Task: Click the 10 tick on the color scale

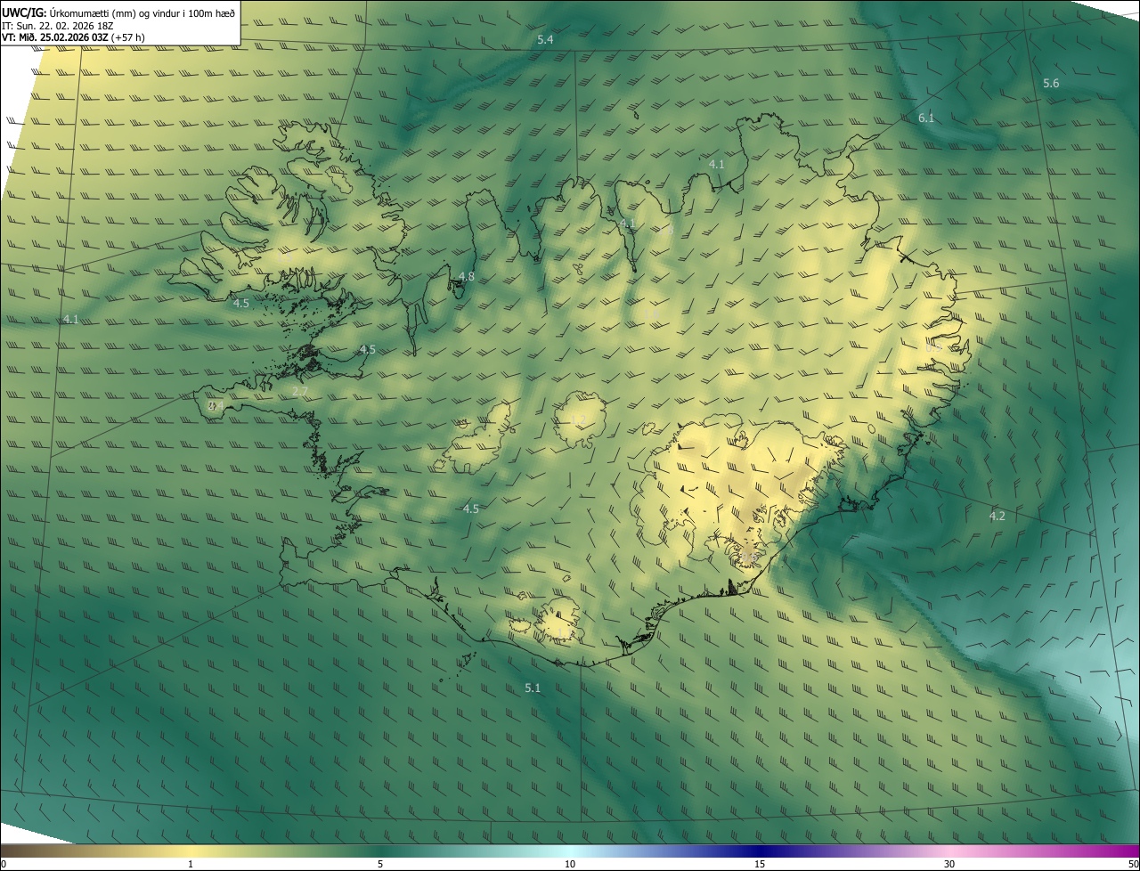Action: [x=570, y=864]
